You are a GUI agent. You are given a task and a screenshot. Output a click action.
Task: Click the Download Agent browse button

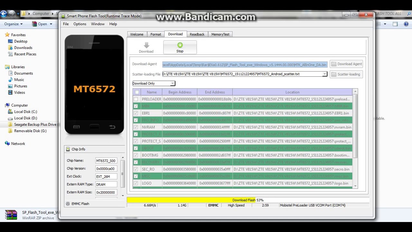click(x=346, y=64)
